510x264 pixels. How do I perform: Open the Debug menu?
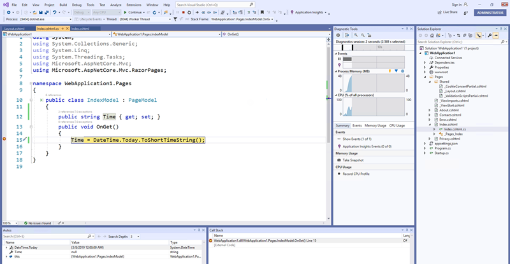pyautogui.click(x=76, y=4)
